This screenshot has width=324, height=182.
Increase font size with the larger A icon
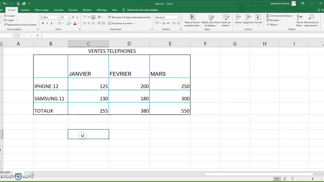tap(73, 17)
